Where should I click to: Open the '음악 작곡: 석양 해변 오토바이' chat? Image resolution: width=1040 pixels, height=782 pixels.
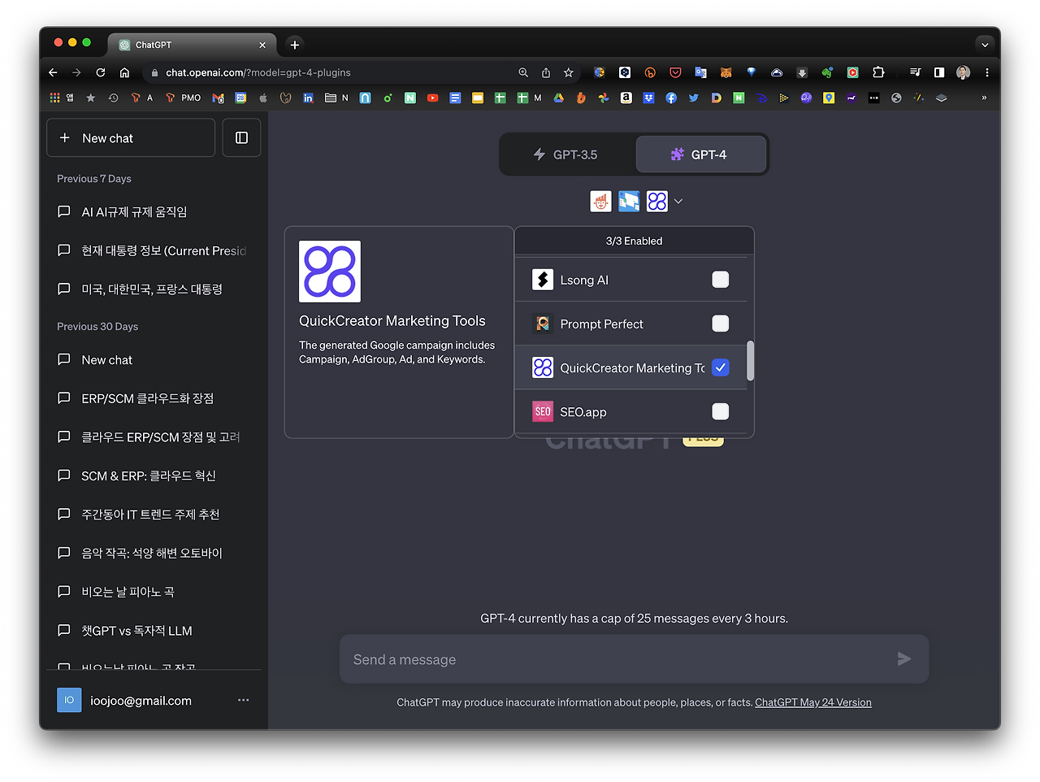point(154,553)
